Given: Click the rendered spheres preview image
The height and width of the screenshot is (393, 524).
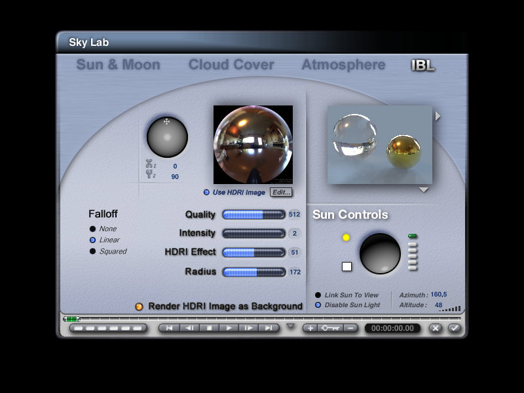Looking at the screenshot, I should coord(380,145).
